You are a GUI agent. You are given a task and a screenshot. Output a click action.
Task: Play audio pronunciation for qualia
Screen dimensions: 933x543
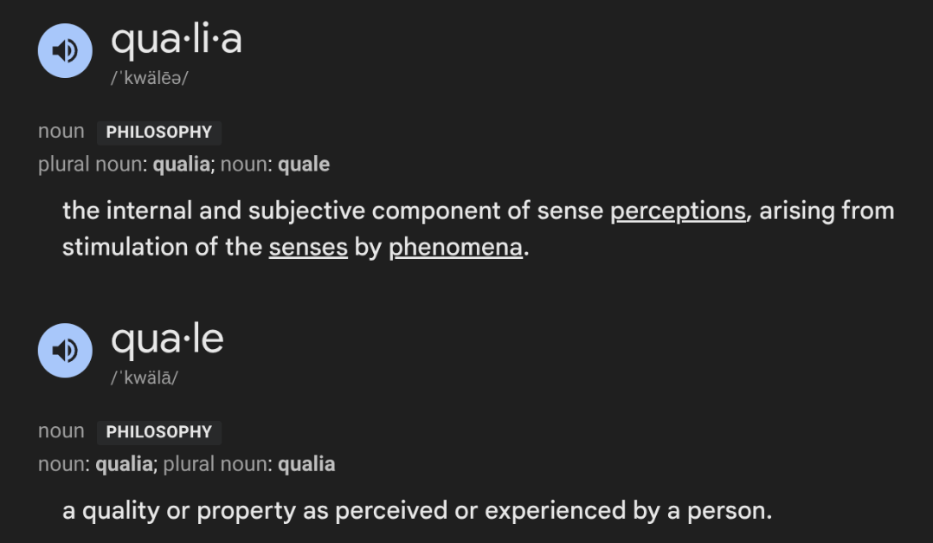click(65, 50)
